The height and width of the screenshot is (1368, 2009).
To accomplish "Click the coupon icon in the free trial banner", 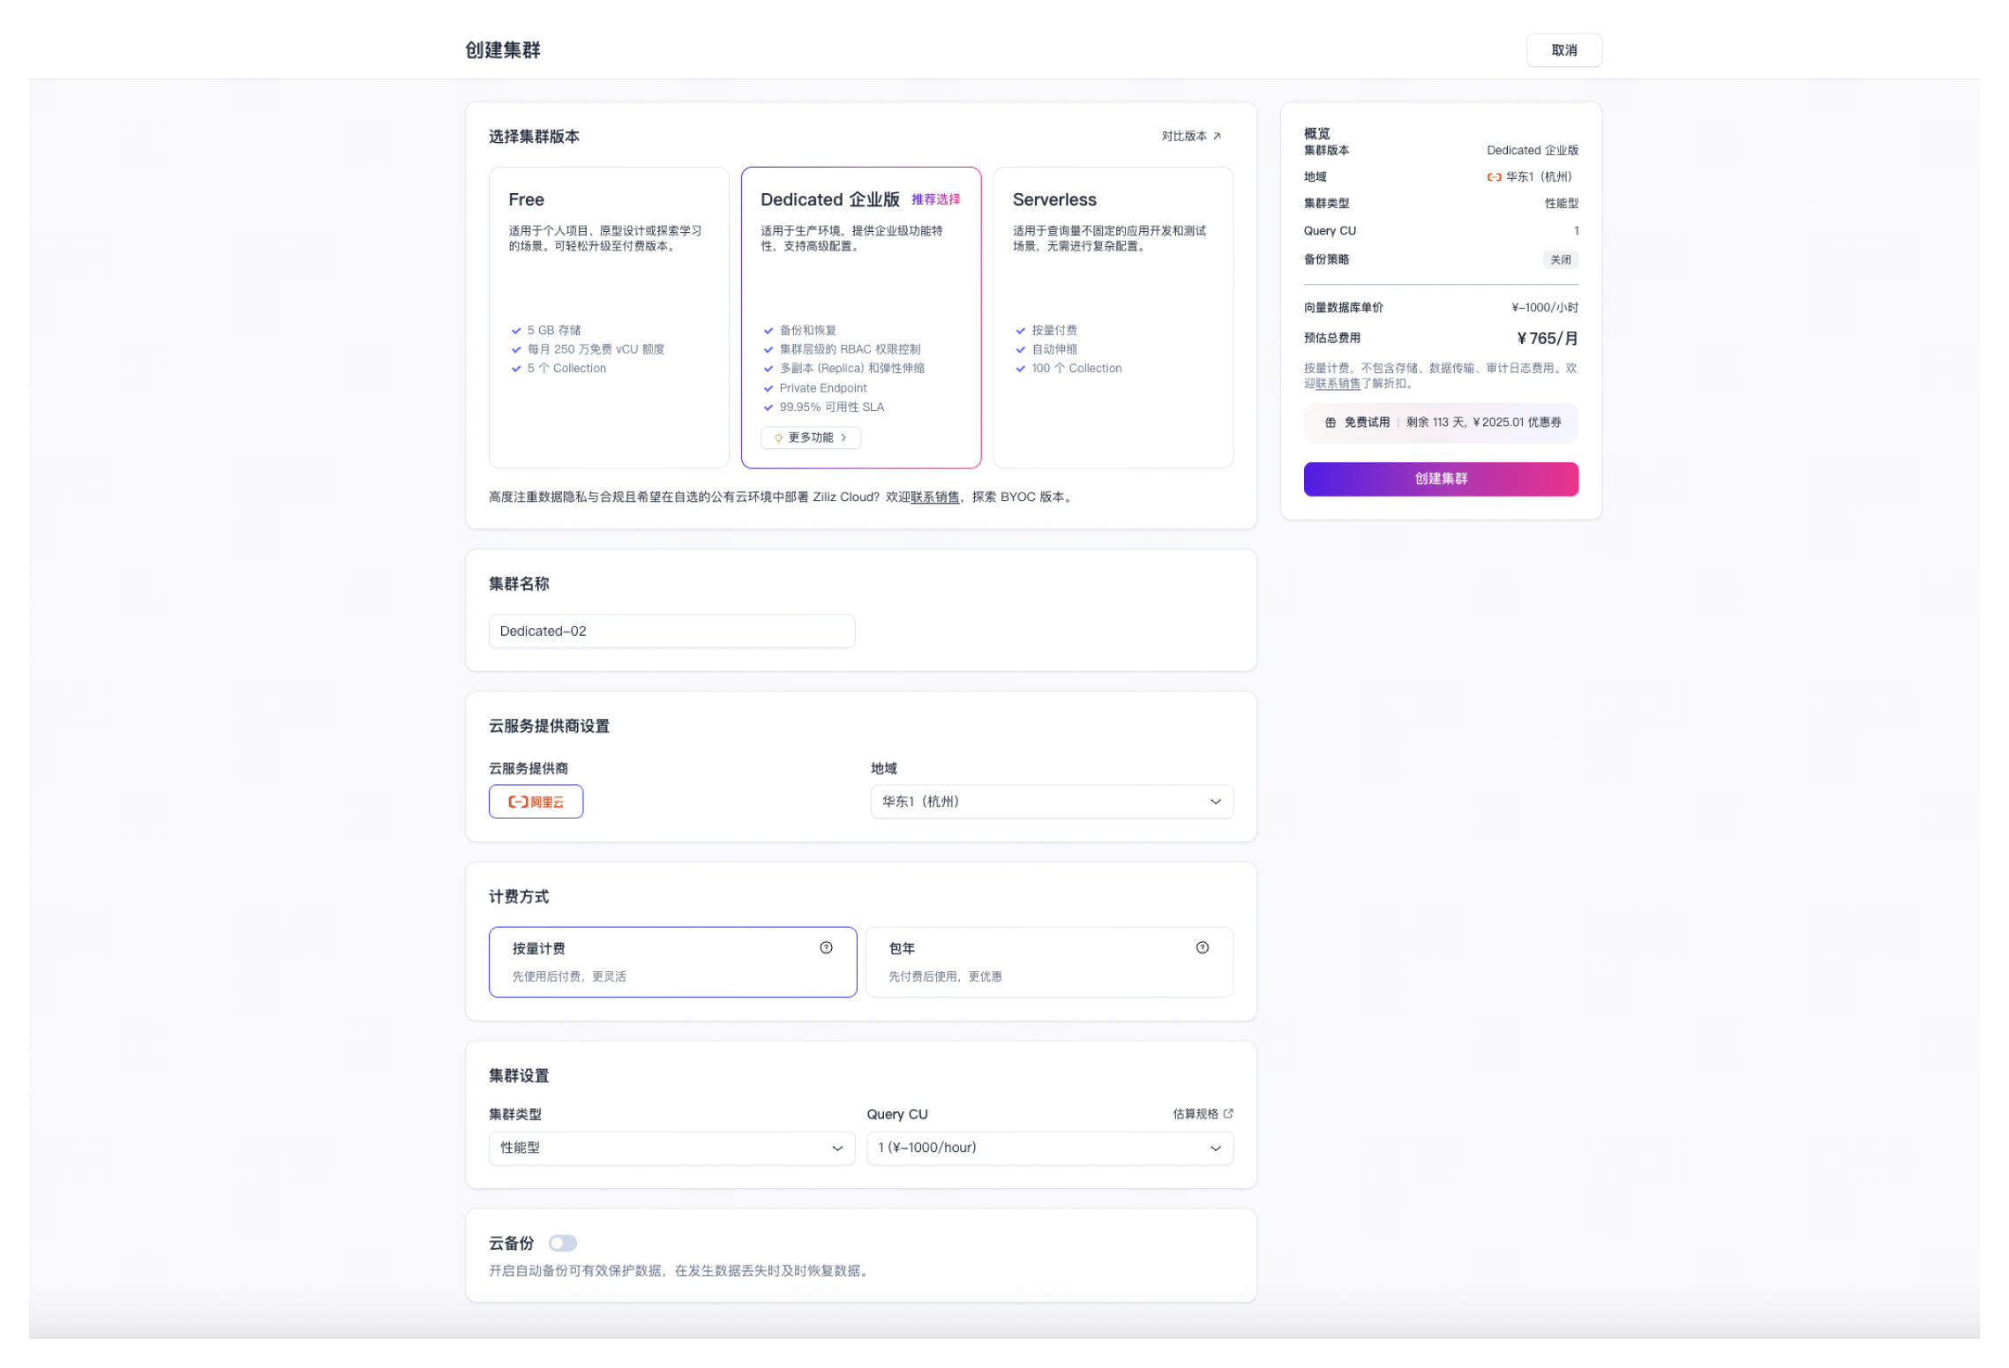I will pos(1332,422).
